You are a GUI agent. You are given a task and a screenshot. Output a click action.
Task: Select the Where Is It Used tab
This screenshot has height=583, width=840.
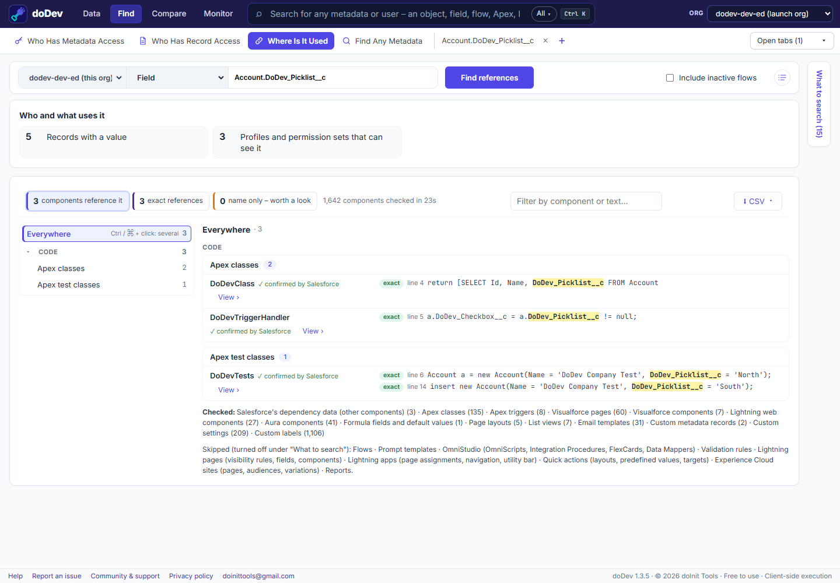tap(291, 41)
